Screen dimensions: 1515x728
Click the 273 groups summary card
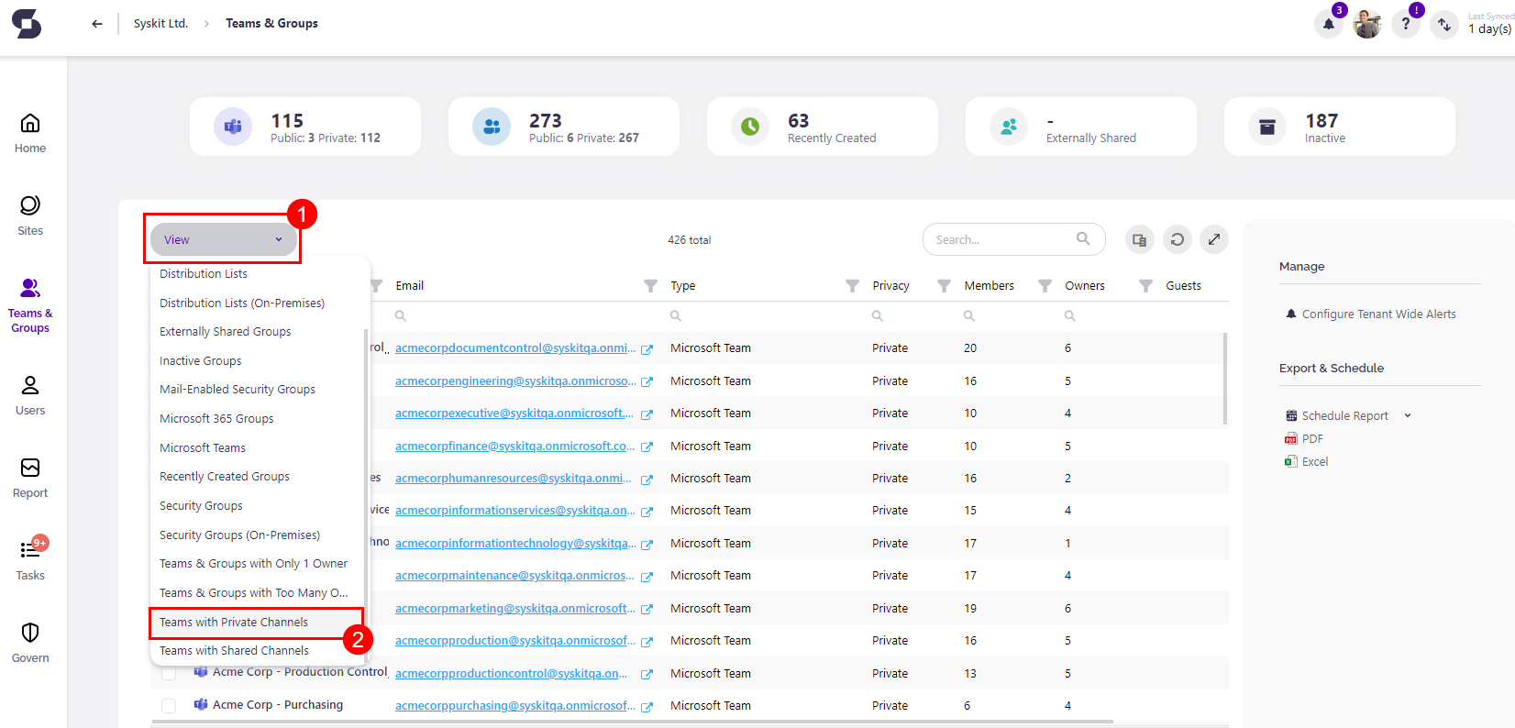coord(564,127)
